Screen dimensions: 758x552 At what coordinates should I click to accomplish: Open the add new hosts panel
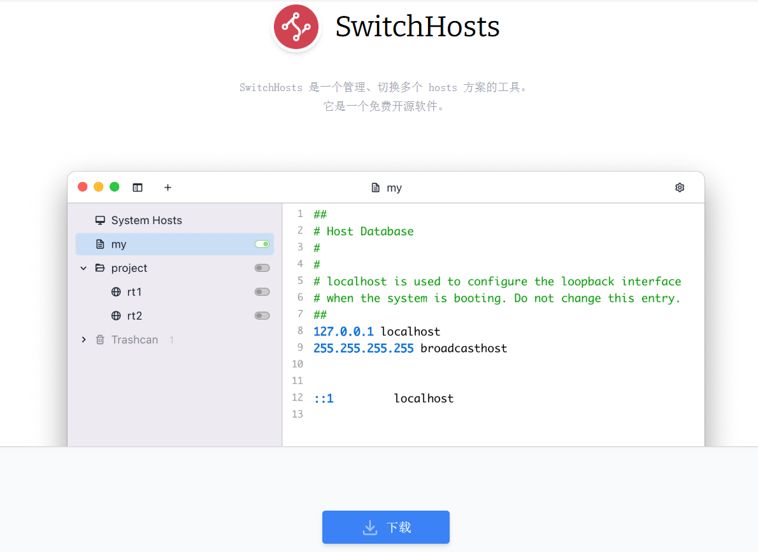tap(168, 187)
